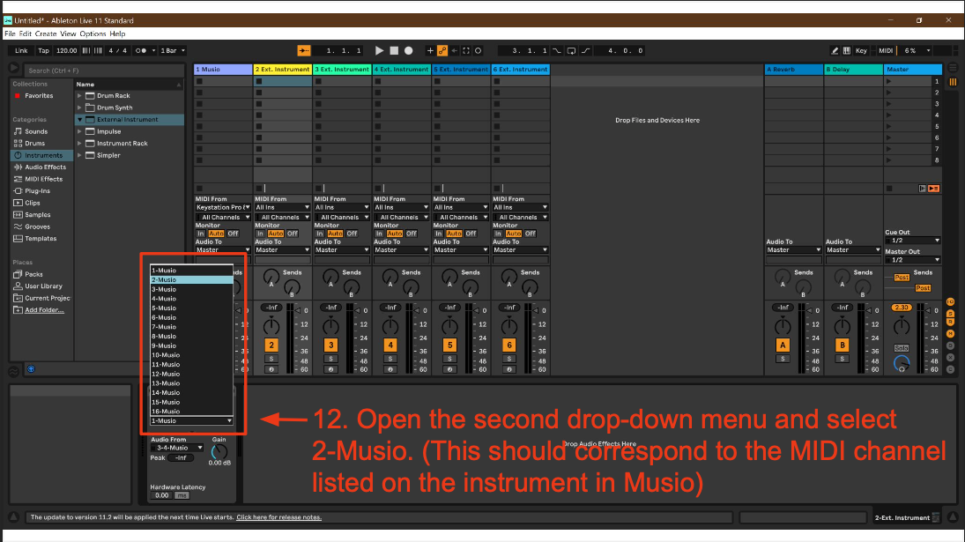Expand the Simpler folder
Screen dimensions: 965x542
click(79, 155)
